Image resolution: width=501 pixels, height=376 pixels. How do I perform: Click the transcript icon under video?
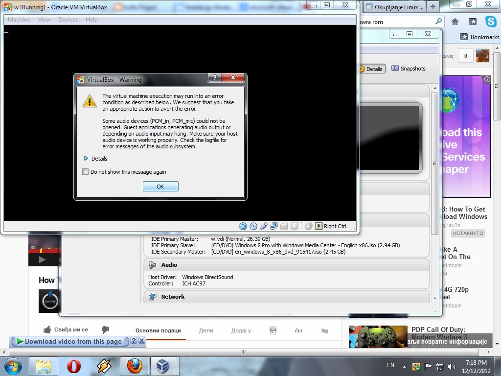273,330
